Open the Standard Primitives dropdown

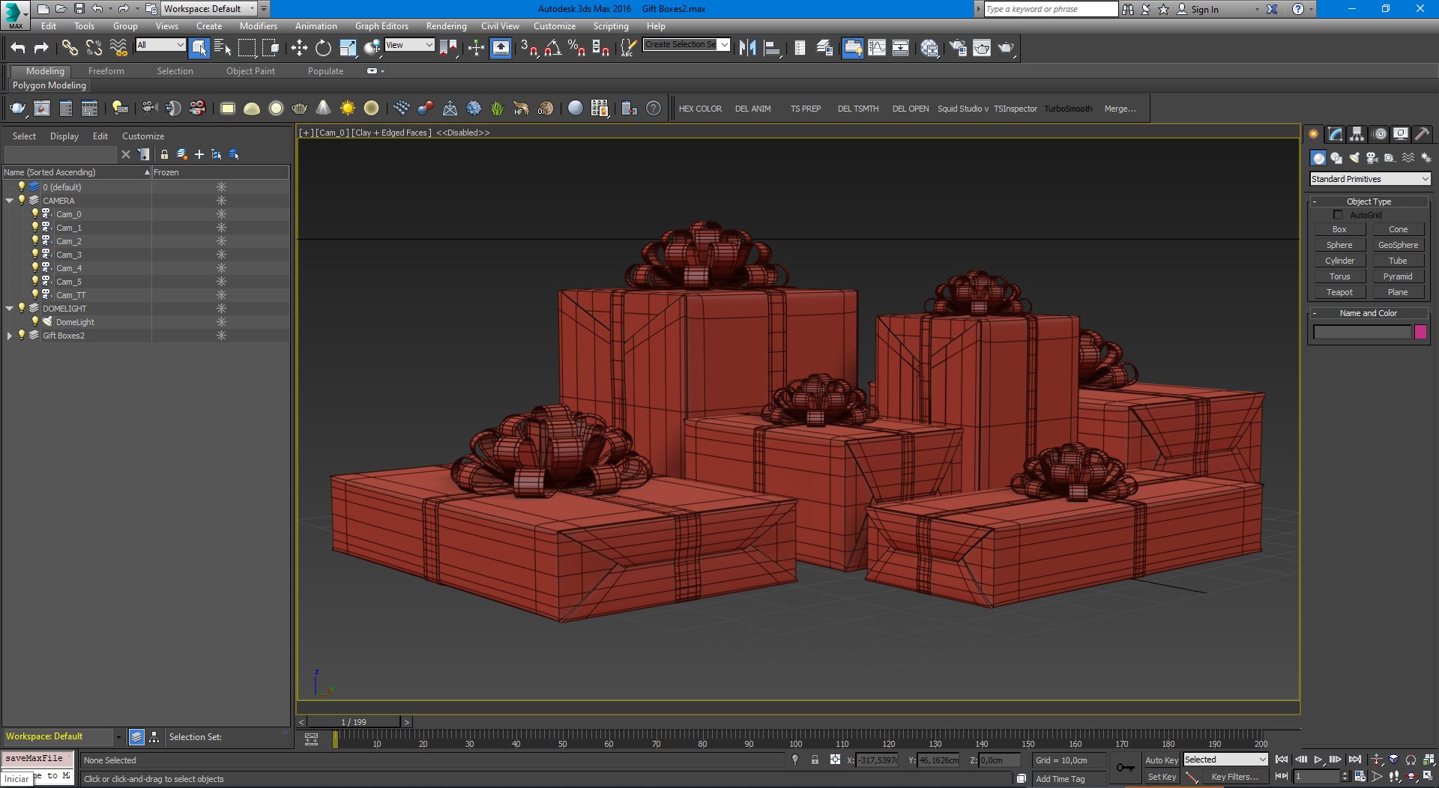coord(1370,179)
